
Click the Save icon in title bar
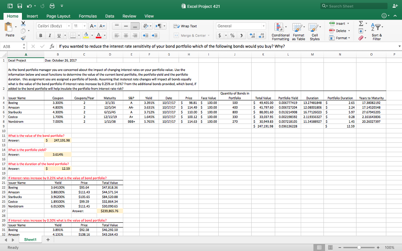tap(19, 6)
